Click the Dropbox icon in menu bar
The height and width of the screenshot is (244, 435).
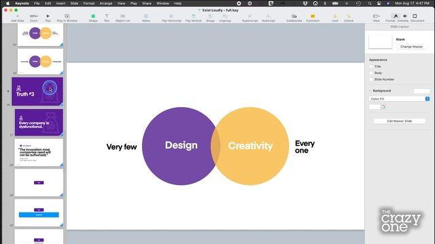pos(305,3)
